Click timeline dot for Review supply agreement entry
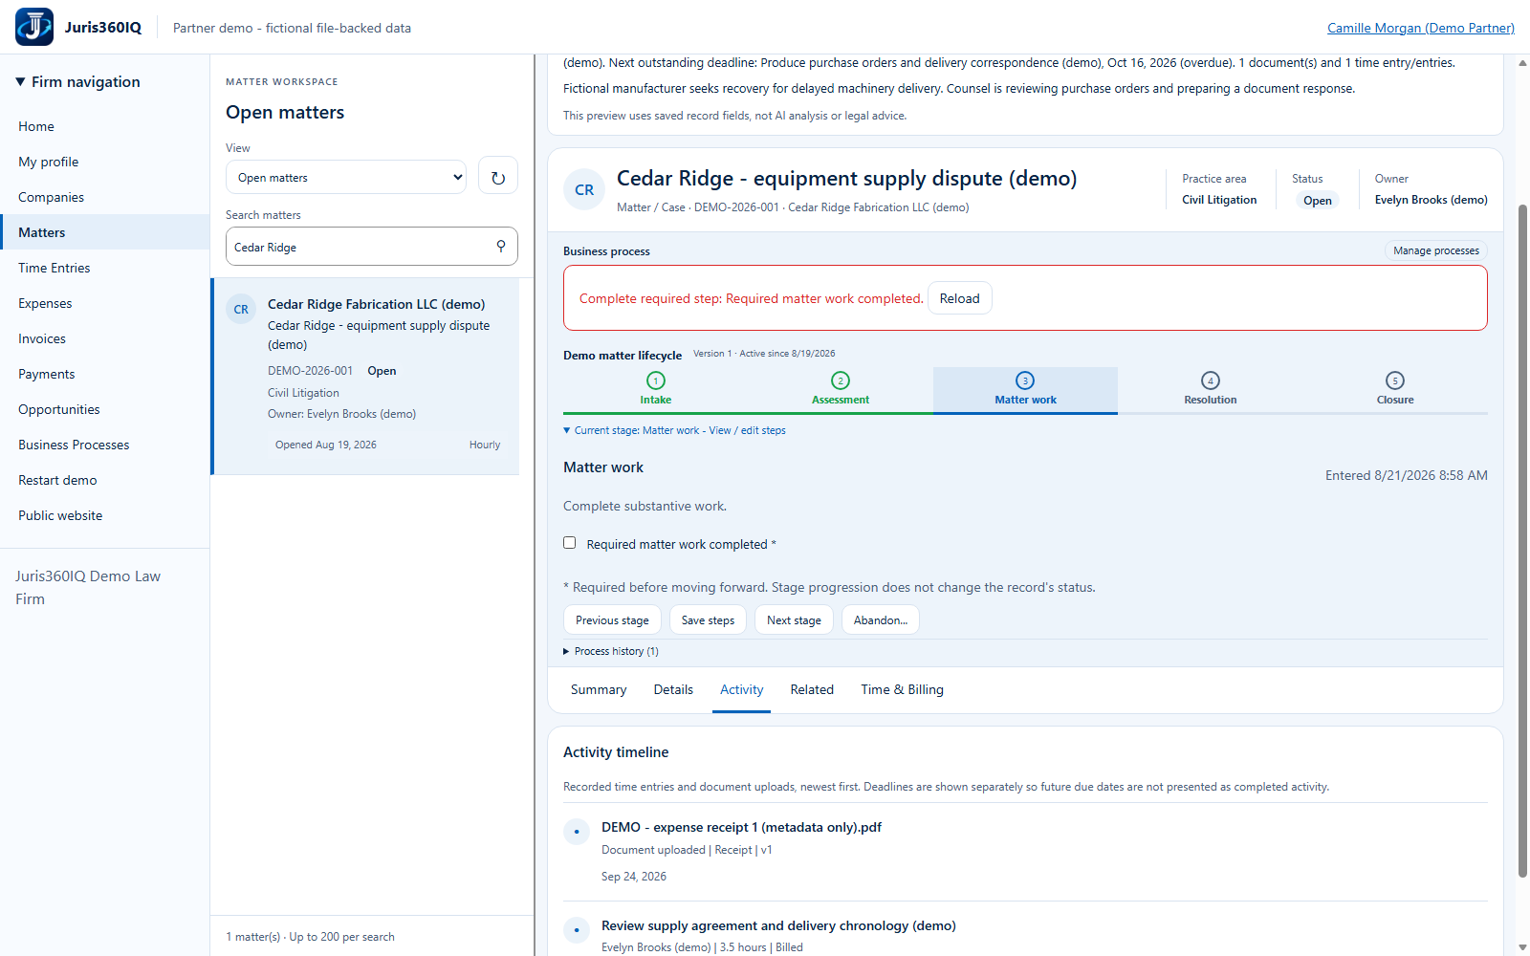Viewport: 1530px width, 956px height. pos(577,930)
